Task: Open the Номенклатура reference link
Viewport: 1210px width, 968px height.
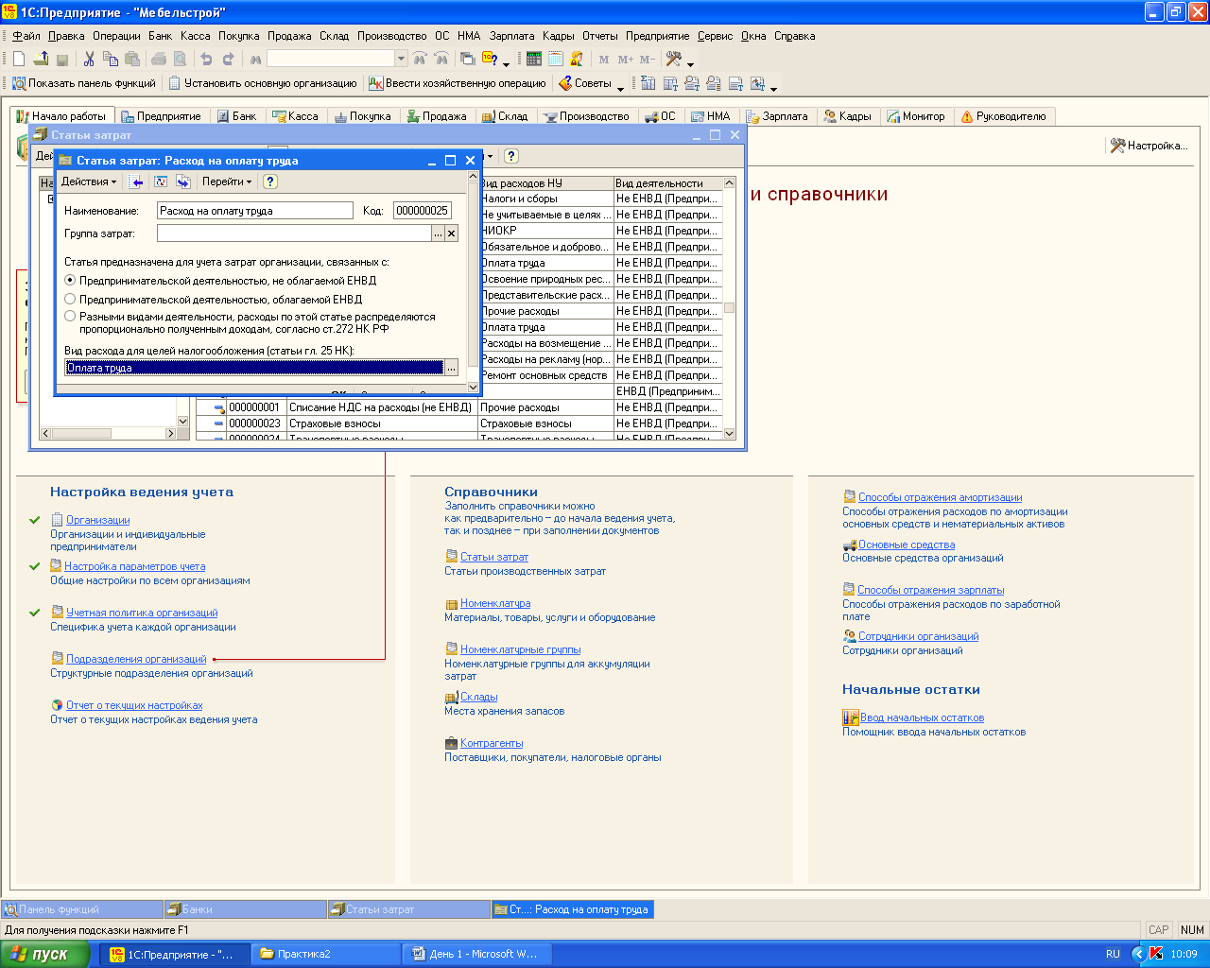Action: coord(495,603)
